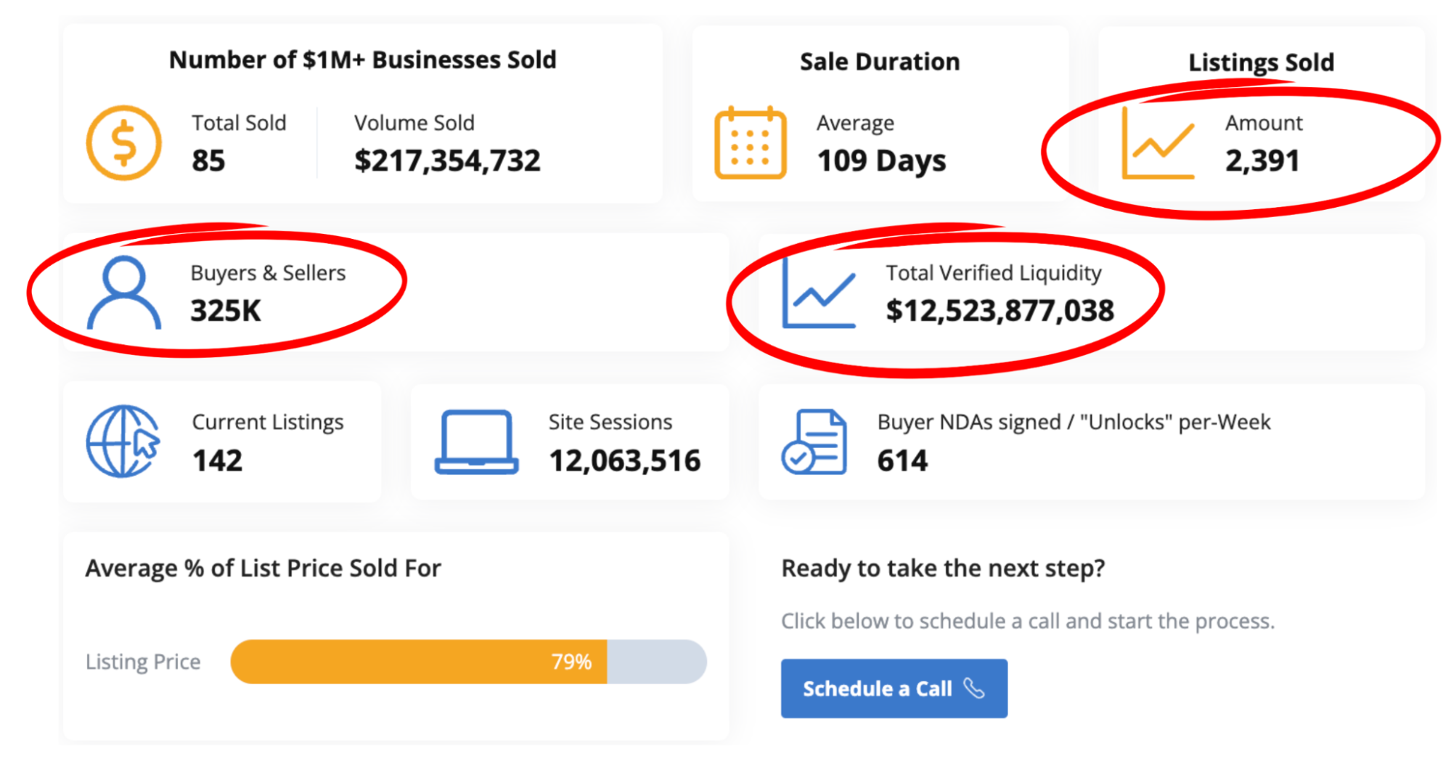
Task: Click the orange line chart icon
Action: pyautogui.click(x=1158, y=143)
